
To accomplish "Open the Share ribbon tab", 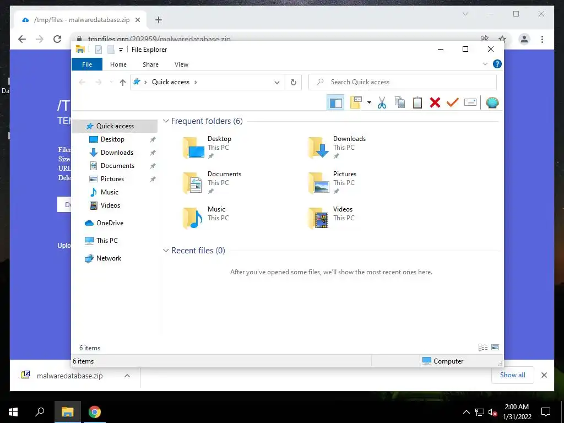I will click(150, 64).
